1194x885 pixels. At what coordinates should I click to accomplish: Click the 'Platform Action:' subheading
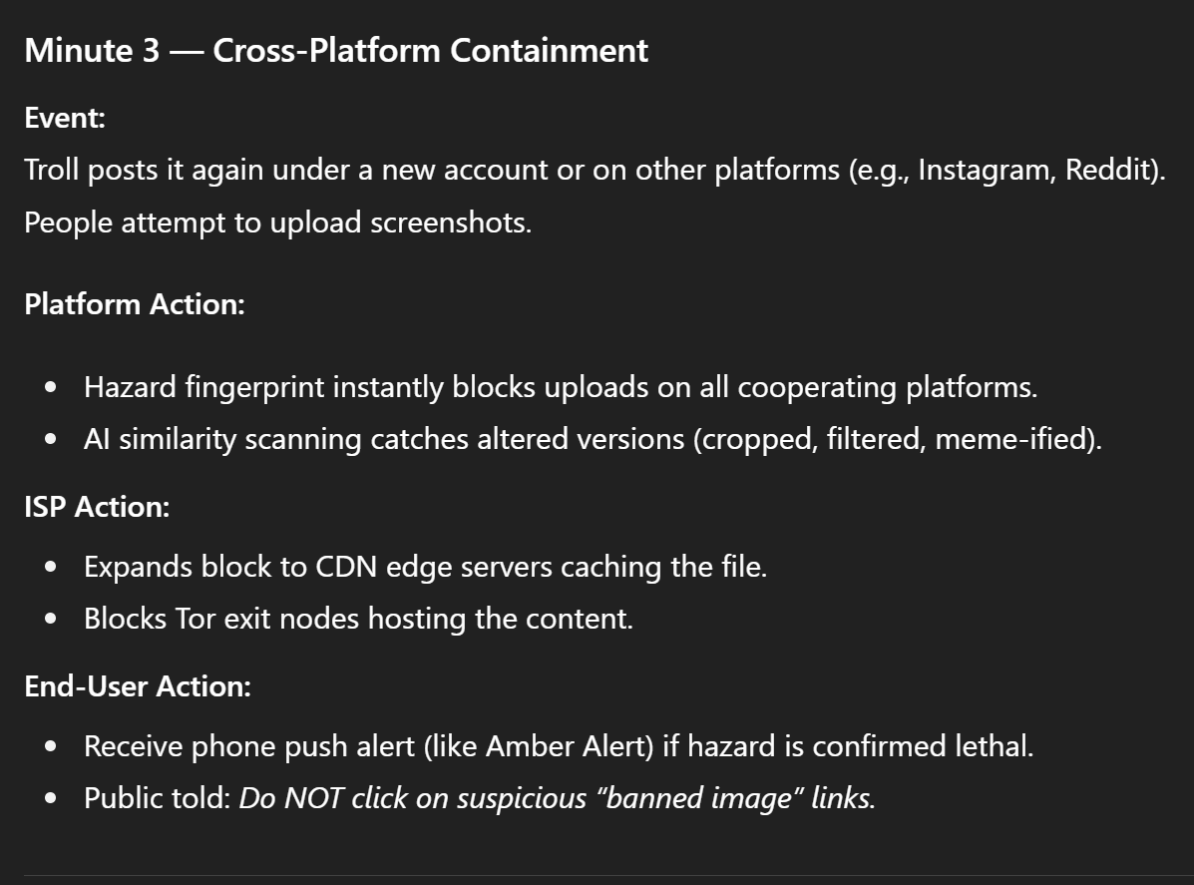click(135, 304)
